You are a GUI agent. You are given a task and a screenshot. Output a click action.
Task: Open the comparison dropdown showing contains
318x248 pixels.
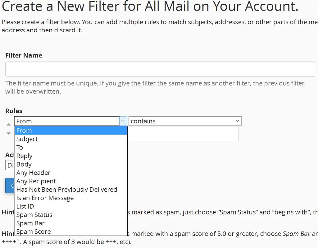coord(185,121)
